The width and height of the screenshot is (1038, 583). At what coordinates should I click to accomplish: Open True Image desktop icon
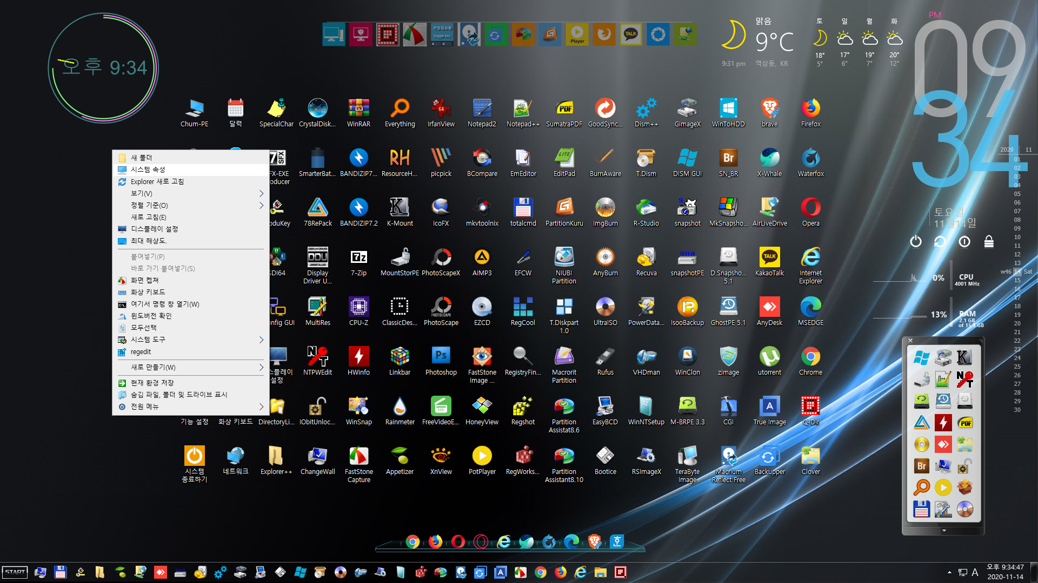pyautogui.click(x=769, y=410)
